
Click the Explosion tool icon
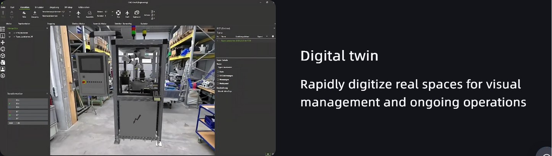point(137,14)
